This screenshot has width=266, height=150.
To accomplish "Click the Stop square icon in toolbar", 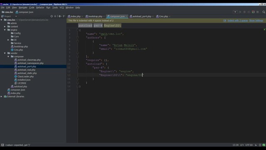I will (258, 12).
